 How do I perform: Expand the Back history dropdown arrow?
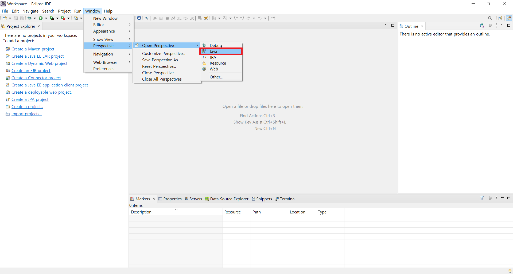(x=254, y=18)
